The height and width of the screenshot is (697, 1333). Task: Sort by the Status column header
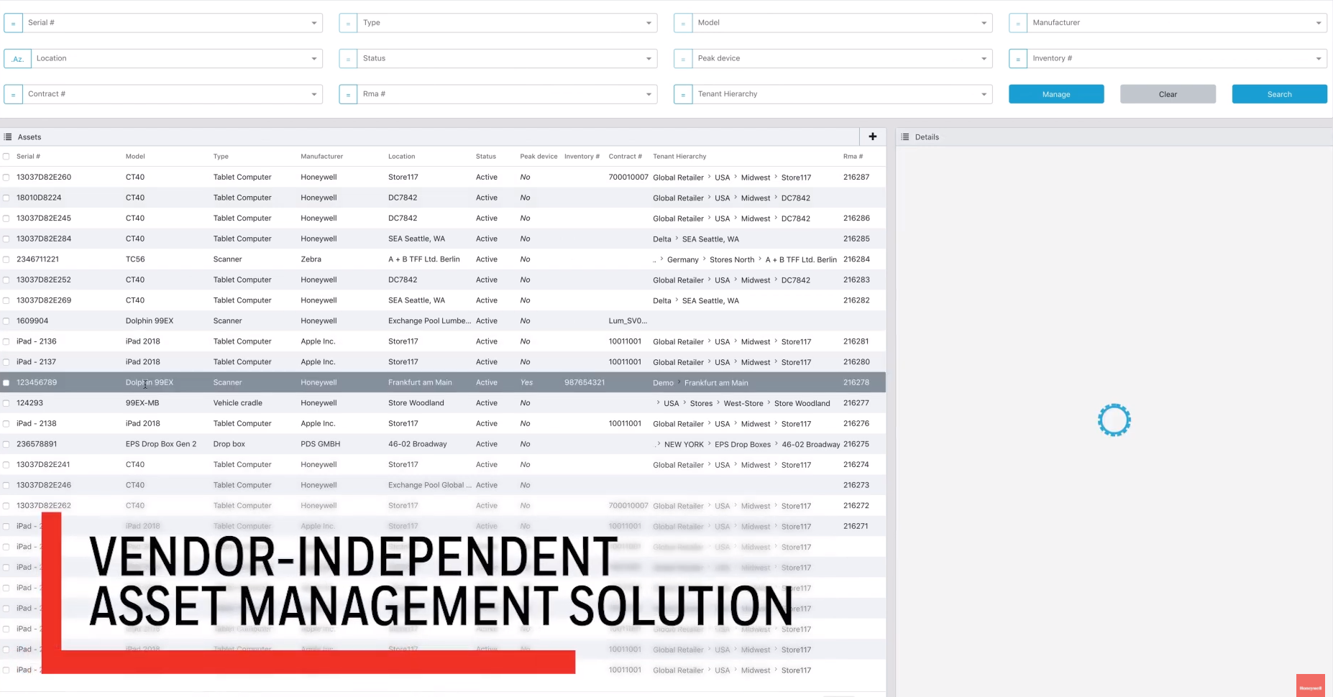[485, 157]
